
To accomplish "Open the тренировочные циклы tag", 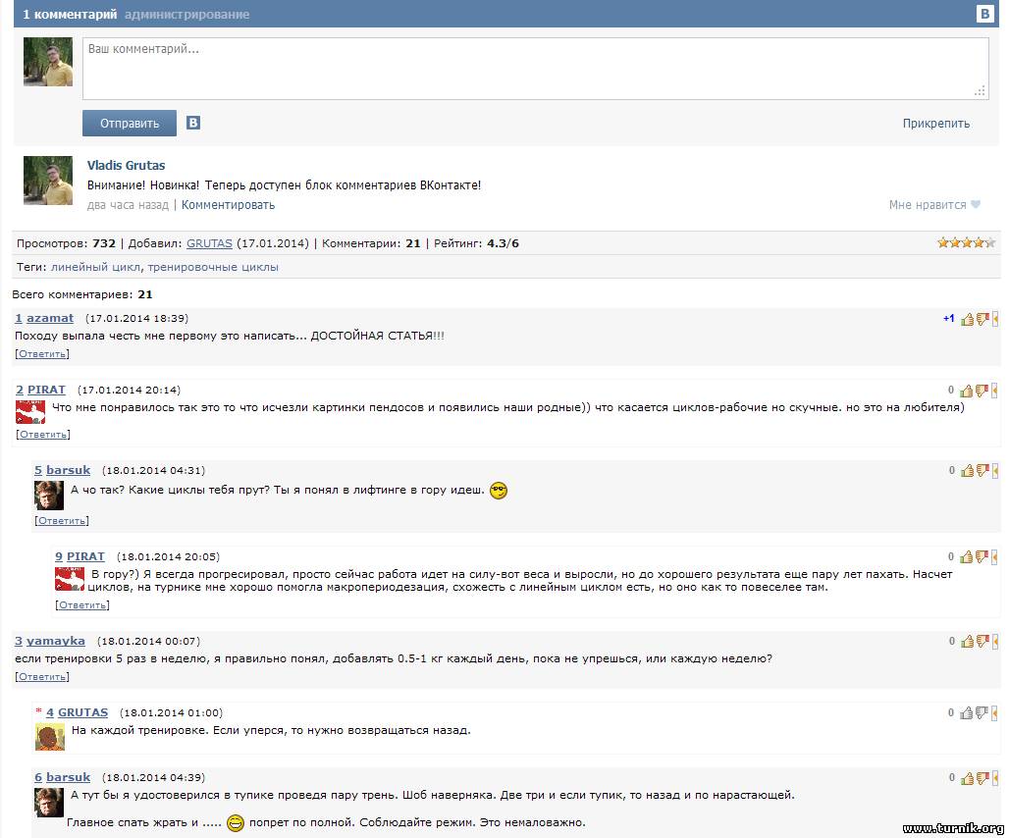I will [213, 267].
